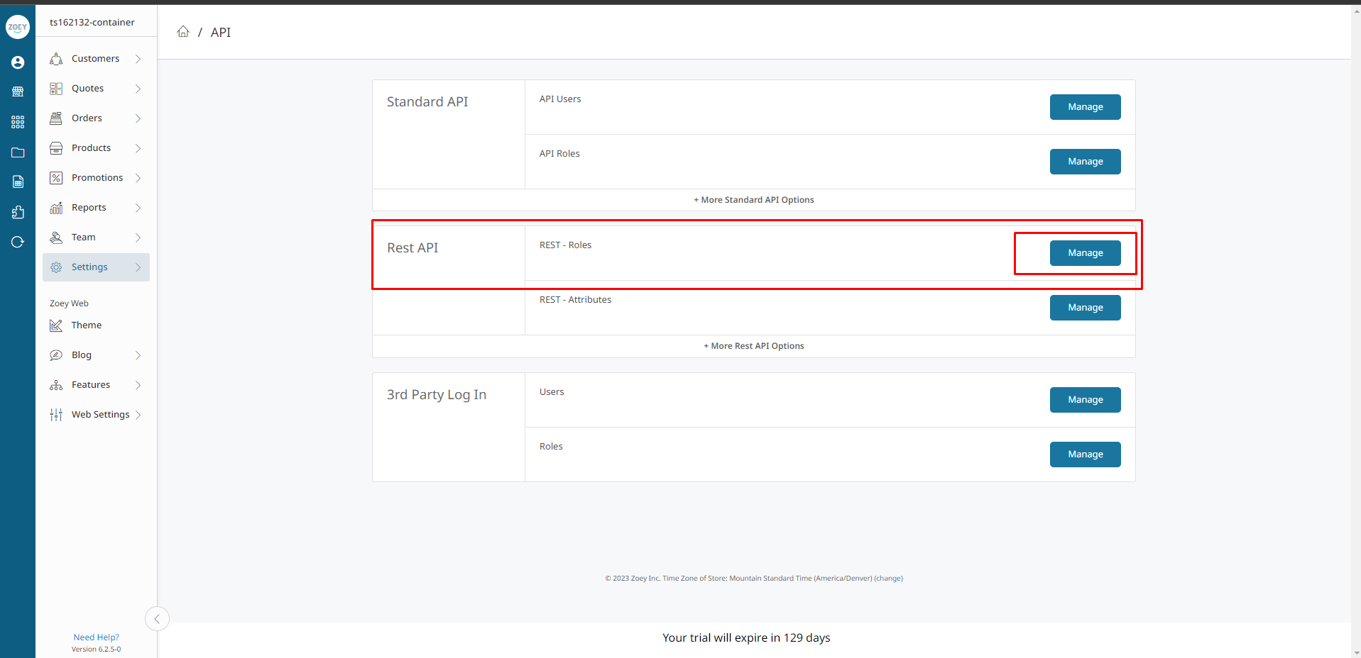Select the Promotions menu item
The image size is (1361, 658).
click(97, 177)
